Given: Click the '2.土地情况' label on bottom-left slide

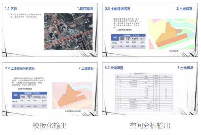Looking at the screenshot, I should coord(86,68).
